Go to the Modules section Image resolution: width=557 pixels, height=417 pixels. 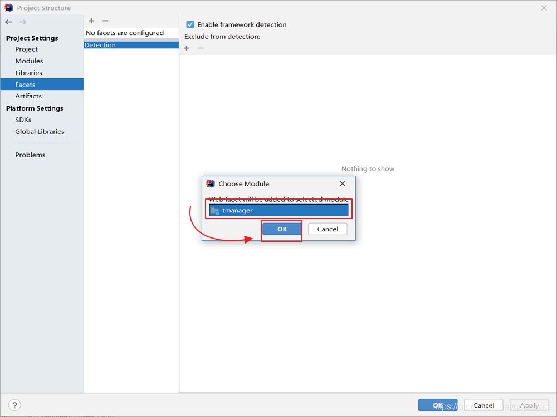tap(29, 61)
